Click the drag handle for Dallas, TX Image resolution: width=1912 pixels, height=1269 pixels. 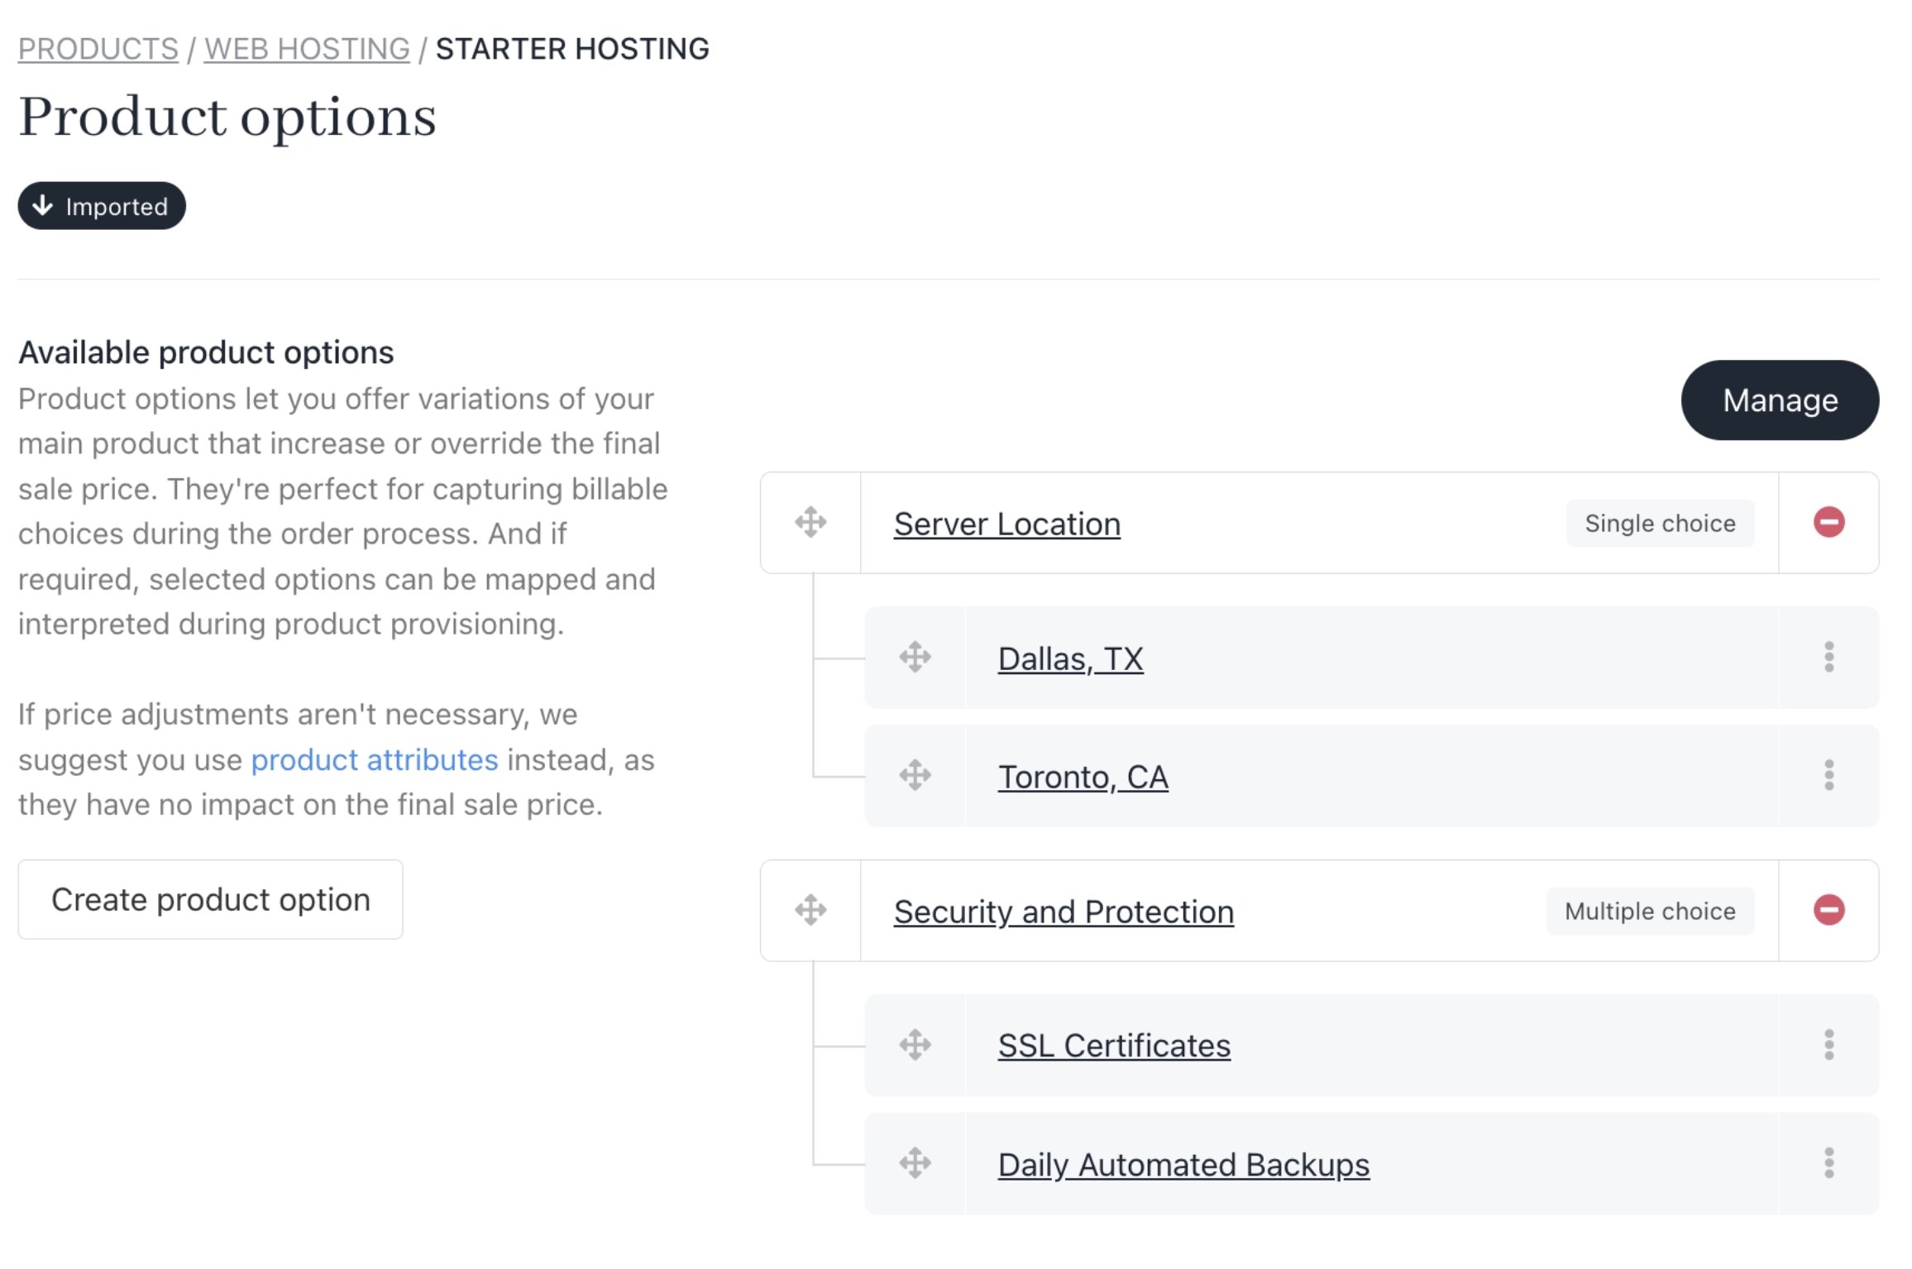915,657
